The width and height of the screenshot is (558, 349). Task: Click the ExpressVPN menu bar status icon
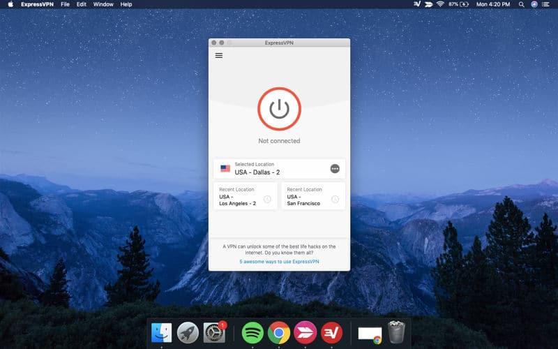[417, 4]
